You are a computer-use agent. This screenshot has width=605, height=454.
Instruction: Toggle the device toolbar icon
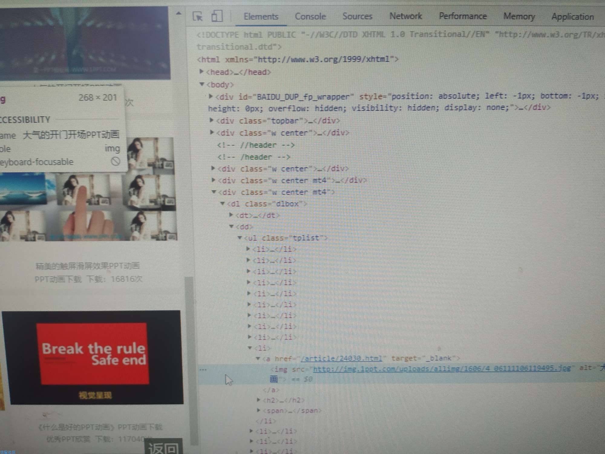217,16
